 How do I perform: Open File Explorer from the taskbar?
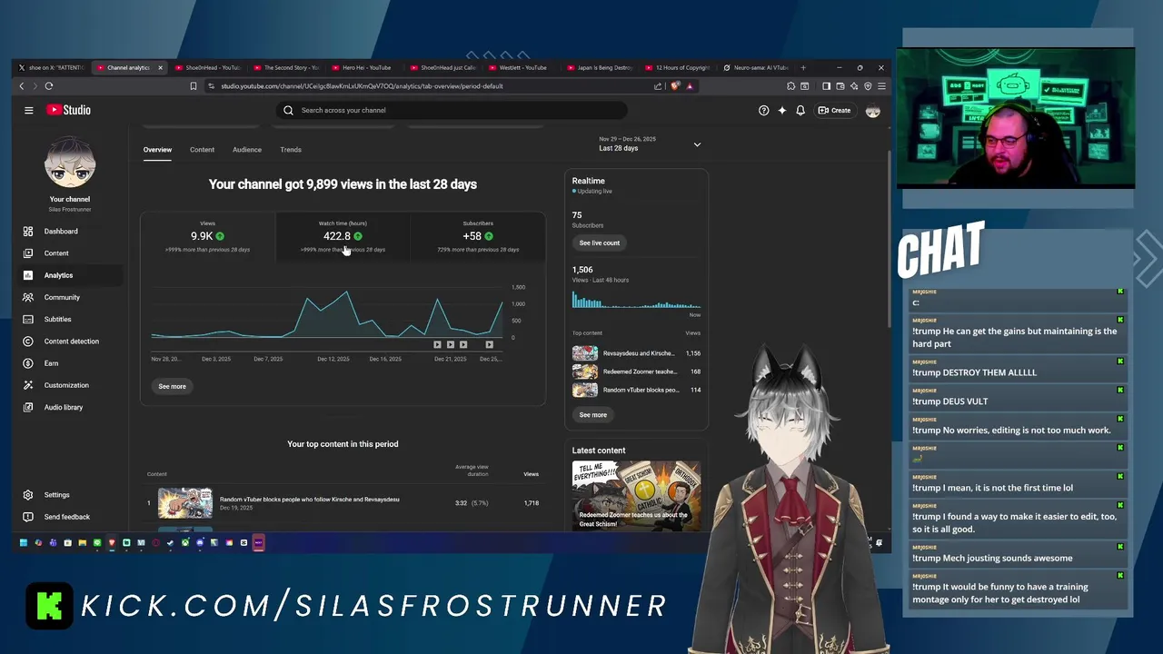coord(83,543)
